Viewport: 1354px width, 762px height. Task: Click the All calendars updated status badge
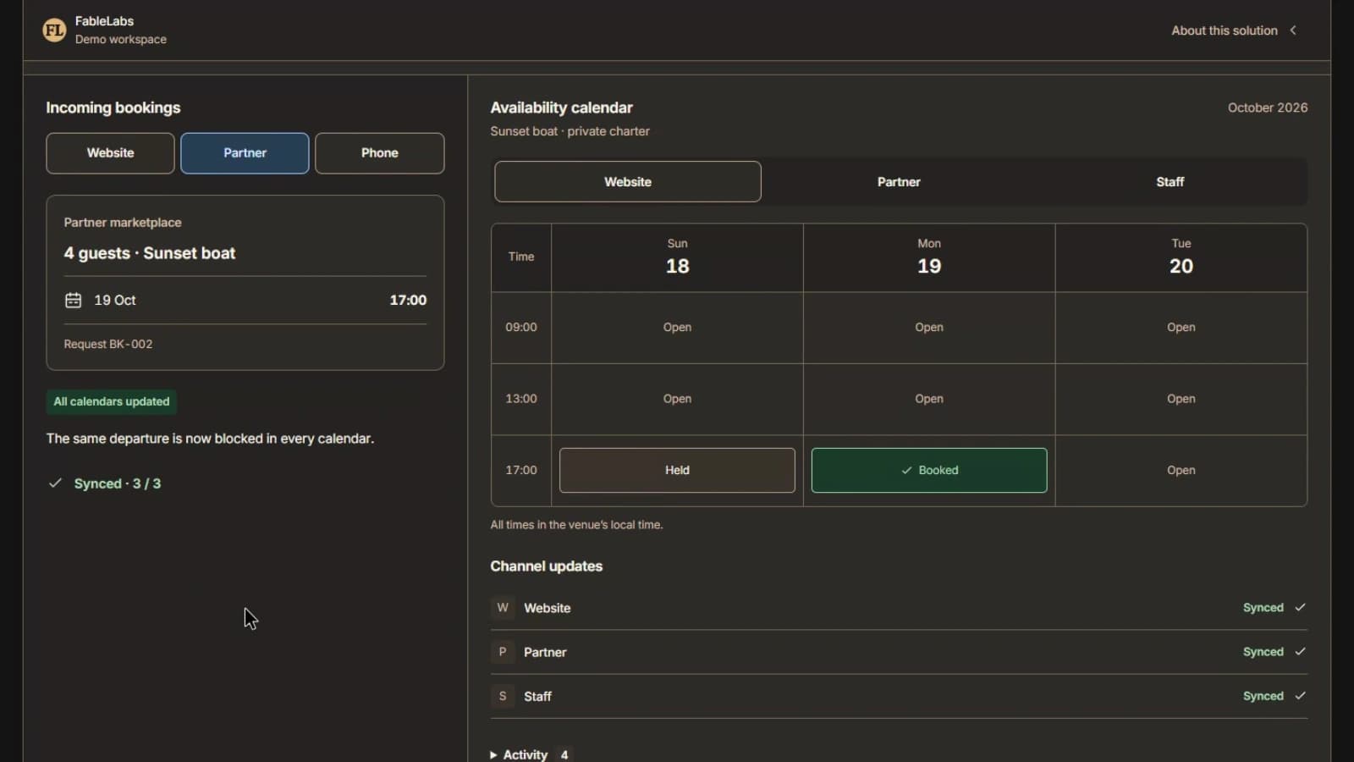tap(112, 401)
